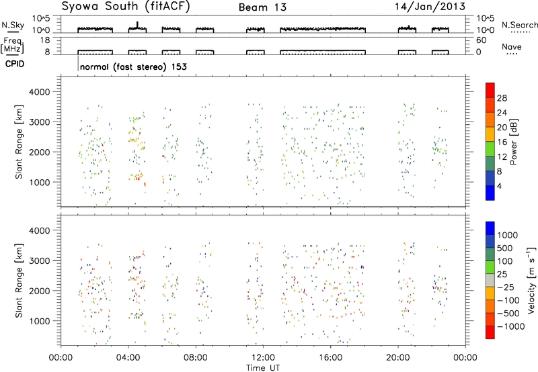The image size is (538, 372).
Task: Click the "CPID" label
Action: coord(15,64)
